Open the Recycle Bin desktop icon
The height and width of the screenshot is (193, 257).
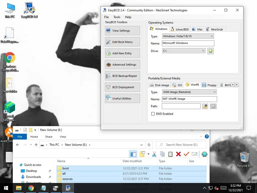pos(244,159)
